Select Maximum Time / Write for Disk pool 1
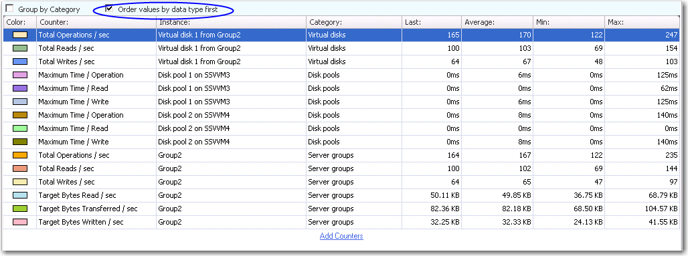This screenshot has height=256, width=688. tap(73, 102)
